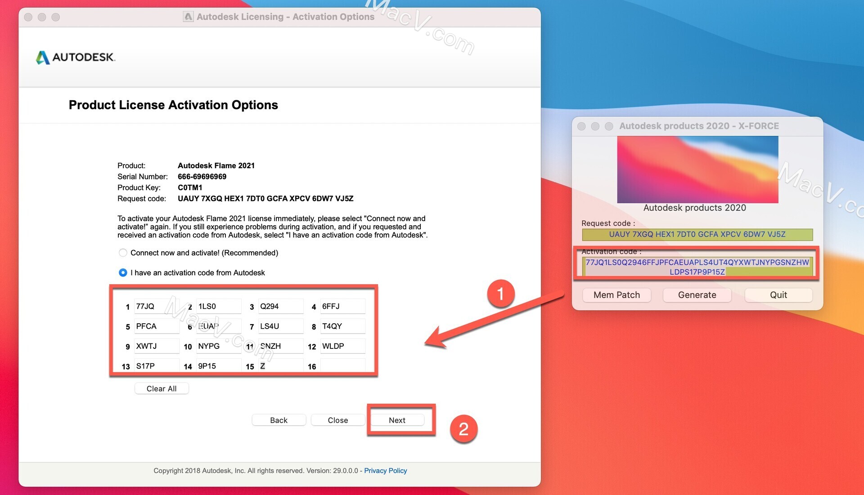
Task: Click the Close button
Action: pos(338,421)
